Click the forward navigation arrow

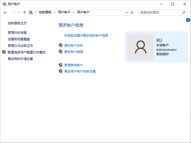[x=13, y=13]
